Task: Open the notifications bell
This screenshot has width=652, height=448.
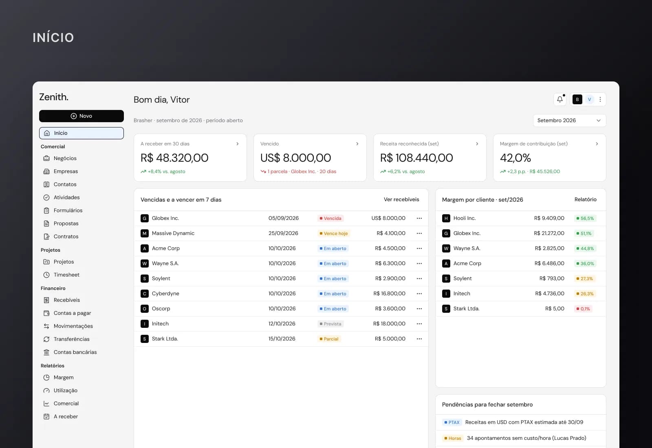Action: [x=560, y=99]
